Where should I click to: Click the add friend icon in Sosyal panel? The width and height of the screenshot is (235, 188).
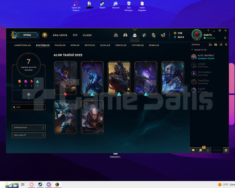tap(210, 45)
